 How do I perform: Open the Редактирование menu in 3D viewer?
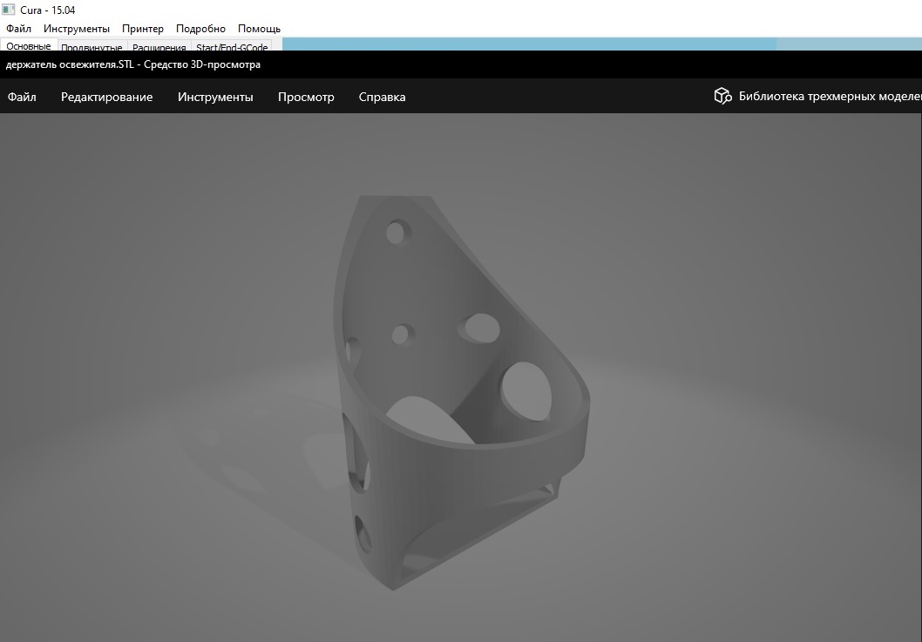(107, 97)
